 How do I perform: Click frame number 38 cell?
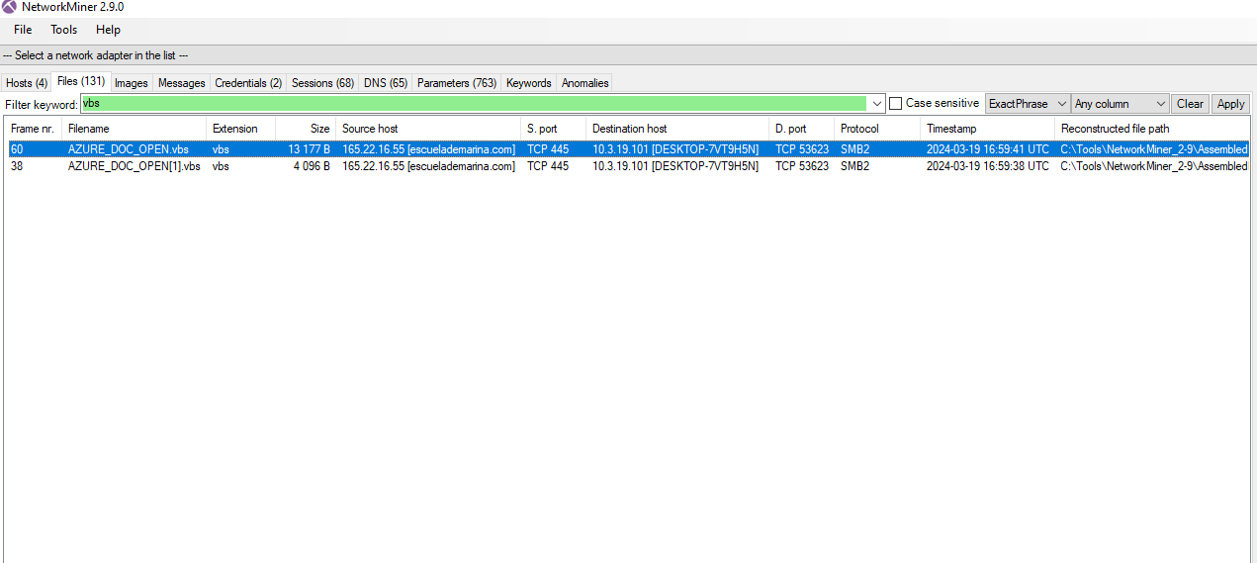pos(17,166)
